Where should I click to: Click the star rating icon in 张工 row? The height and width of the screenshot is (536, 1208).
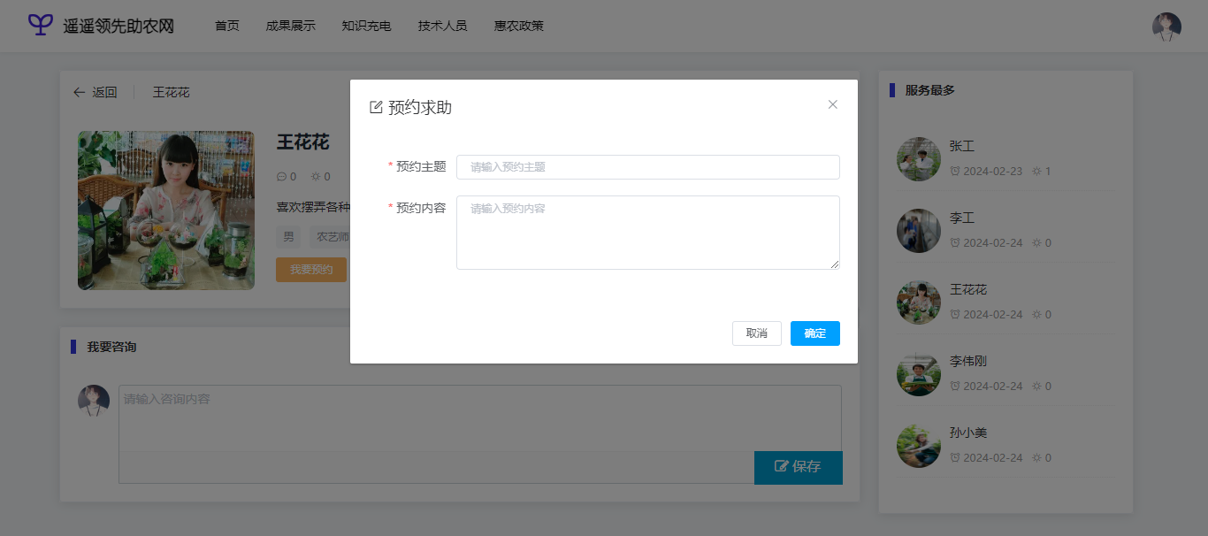coord(1037,171)
